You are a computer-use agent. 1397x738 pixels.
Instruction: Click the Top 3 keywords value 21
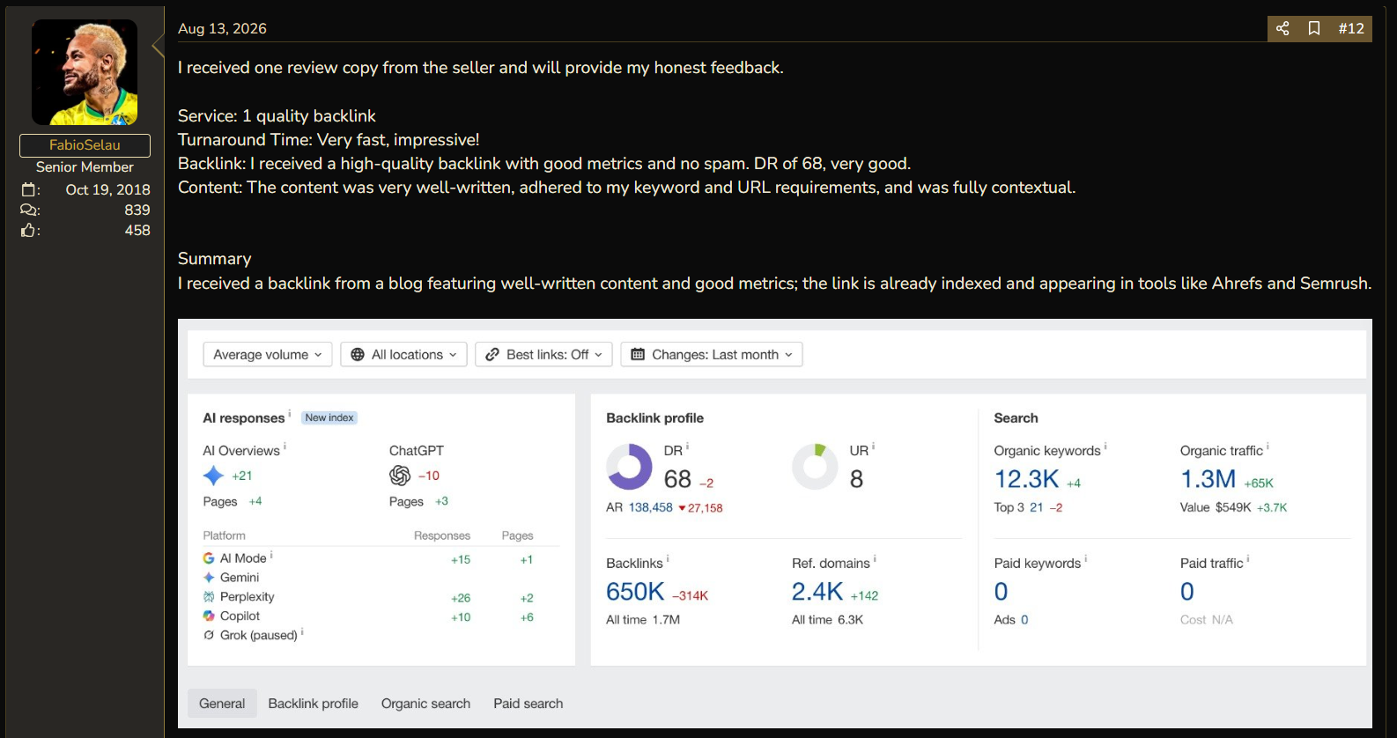tap(1037, 507)
